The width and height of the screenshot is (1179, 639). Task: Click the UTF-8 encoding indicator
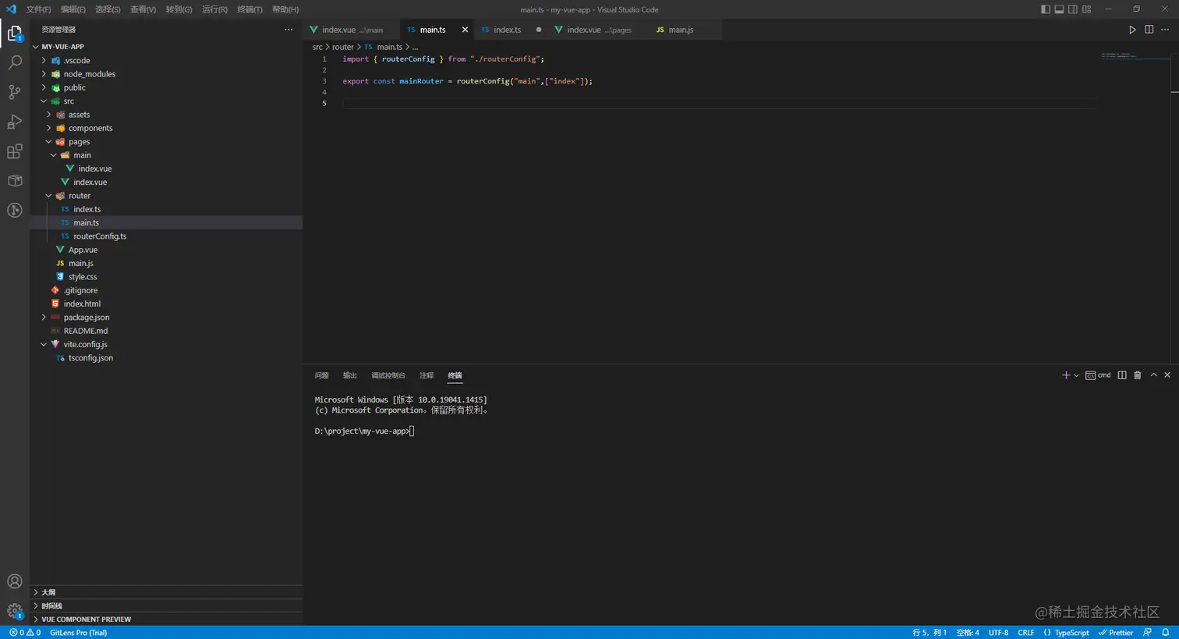click(x=998, y=633)
